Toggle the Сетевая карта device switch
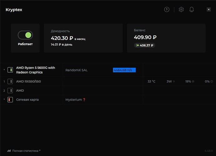The width and height of the screenshot is (216, 156). coord(10,100)
